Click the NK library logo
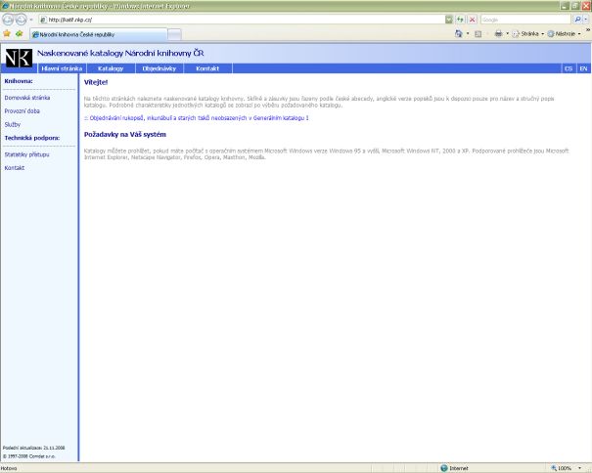The width and height of the screenshot is (592, 473). point(19,57)
